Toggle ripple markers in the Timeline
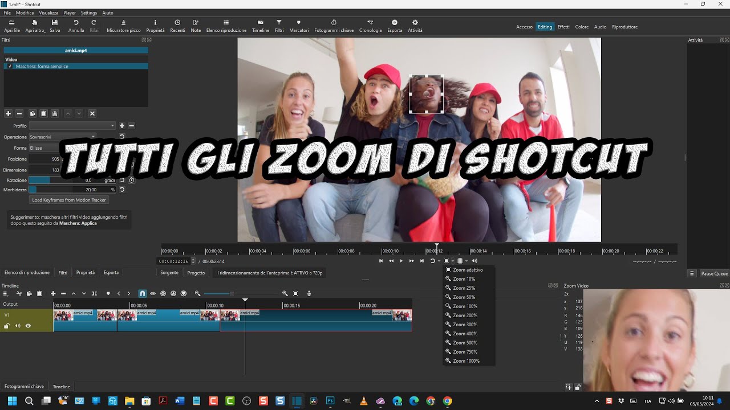 tap(184, 293)
